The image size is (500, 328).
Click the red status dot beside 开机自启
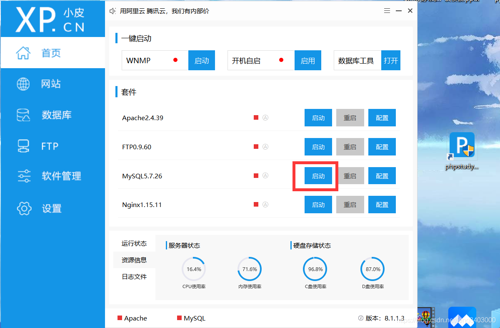[x=281, y=60]
